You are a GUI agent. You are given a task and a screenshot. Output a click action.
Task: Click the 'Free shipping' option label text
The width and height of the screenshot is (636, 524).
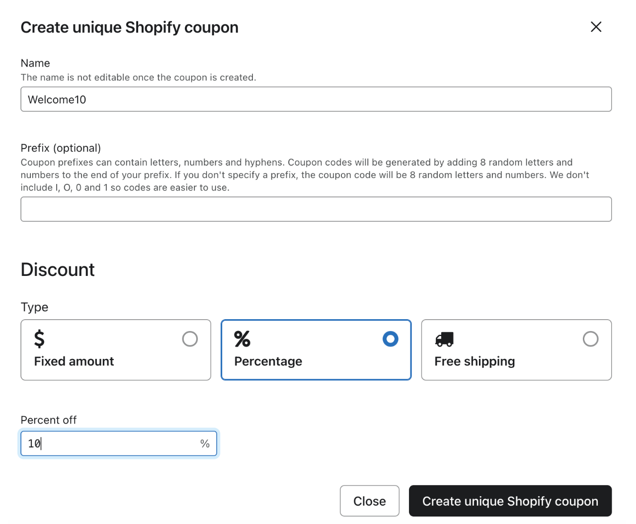[475, 361]
